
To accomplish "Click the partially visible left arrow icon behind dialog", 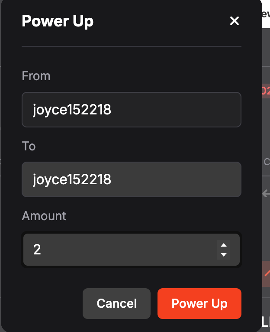I will tap(266, 193).
